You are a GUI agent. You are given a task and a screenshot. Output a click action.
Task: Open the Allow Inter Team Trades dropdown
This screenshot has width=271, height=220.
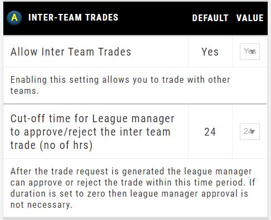(250, 52)
